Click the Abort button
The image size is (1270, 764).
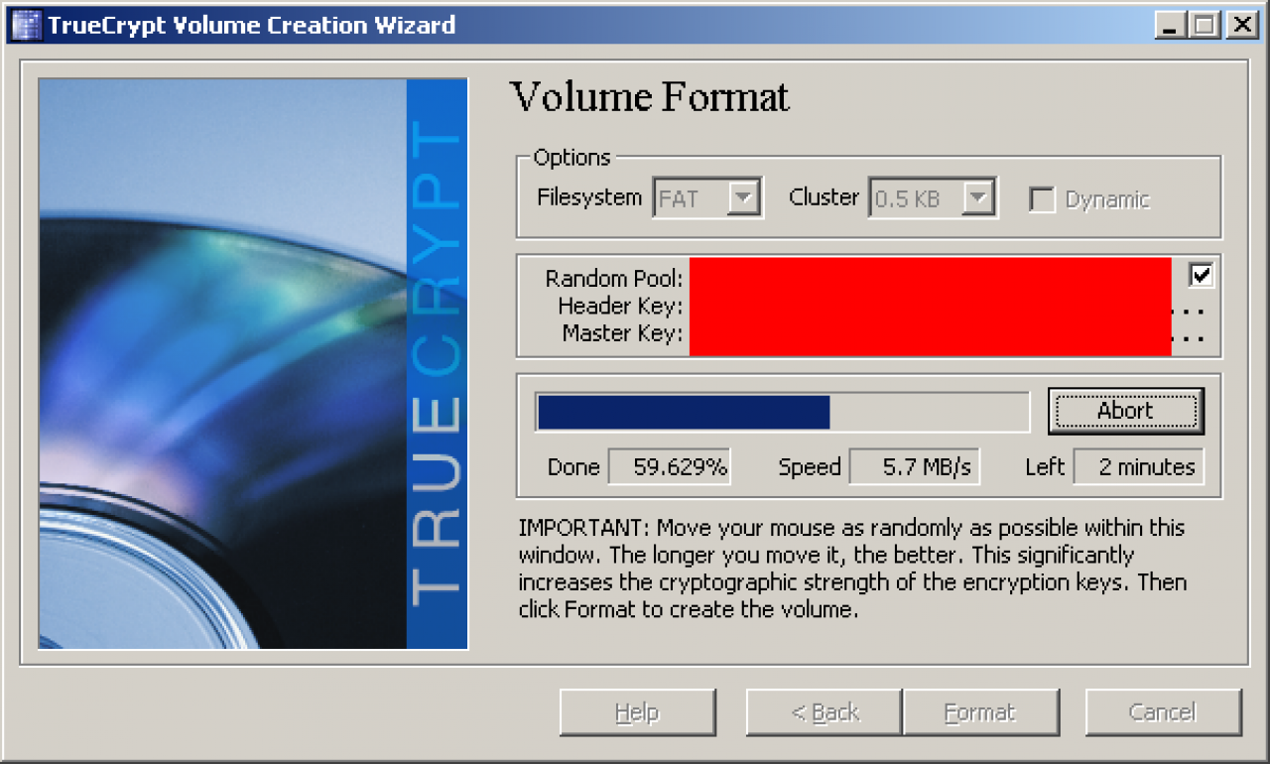click(x=1126, y=411)
